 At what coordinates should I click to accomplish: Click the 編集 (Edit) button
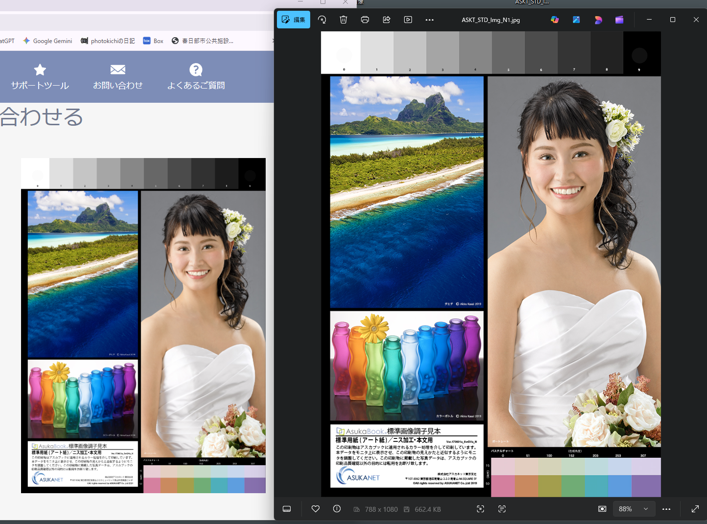294,20
